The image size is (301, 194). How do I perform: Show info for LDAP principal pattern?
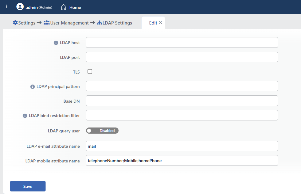[33, 87]
